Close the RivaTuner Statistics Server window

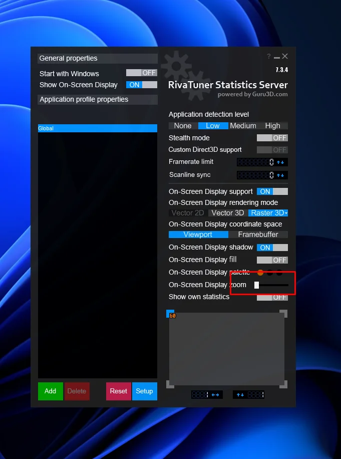point(285,56)
